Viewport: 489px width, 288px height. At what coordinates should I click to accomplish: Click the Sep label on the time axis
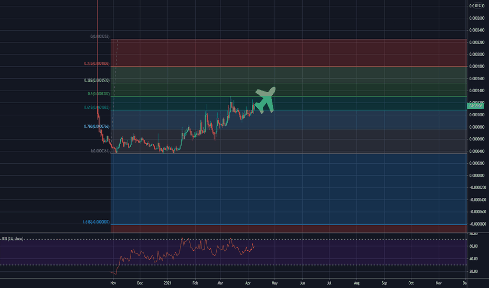click(384, 283)
